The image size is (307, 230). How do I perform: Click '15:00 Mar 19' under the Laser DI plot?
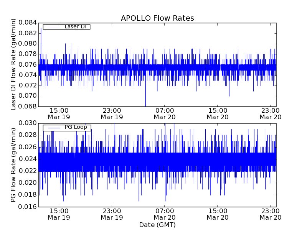coord(59,114)
